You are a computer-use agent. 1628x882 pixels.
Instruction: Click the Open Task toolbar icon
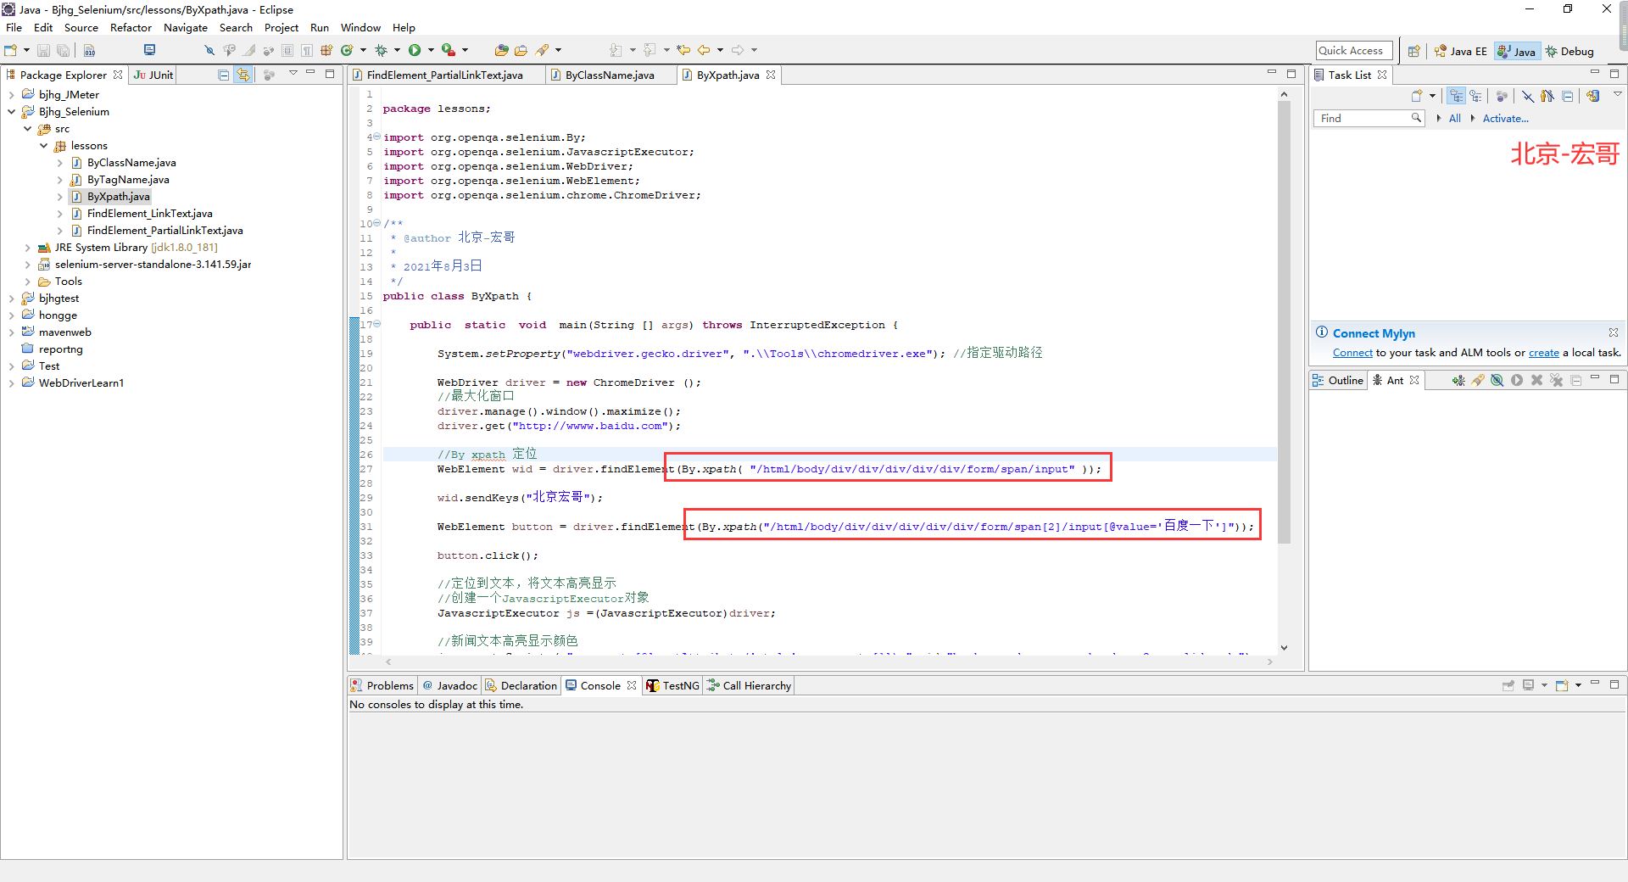(521, 50)
